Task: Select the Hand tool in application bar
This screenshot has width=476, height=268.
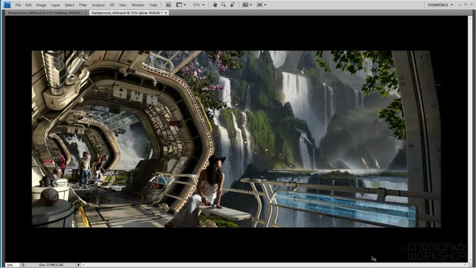Action: [215, 5]
